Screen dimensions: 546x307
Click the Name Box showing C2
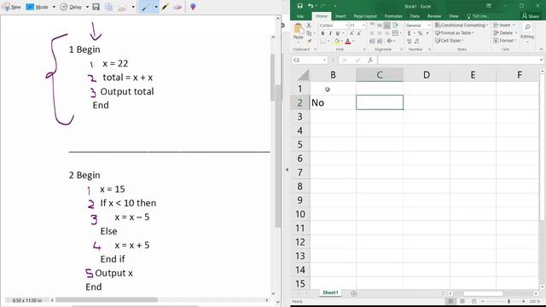pos(310,61)
